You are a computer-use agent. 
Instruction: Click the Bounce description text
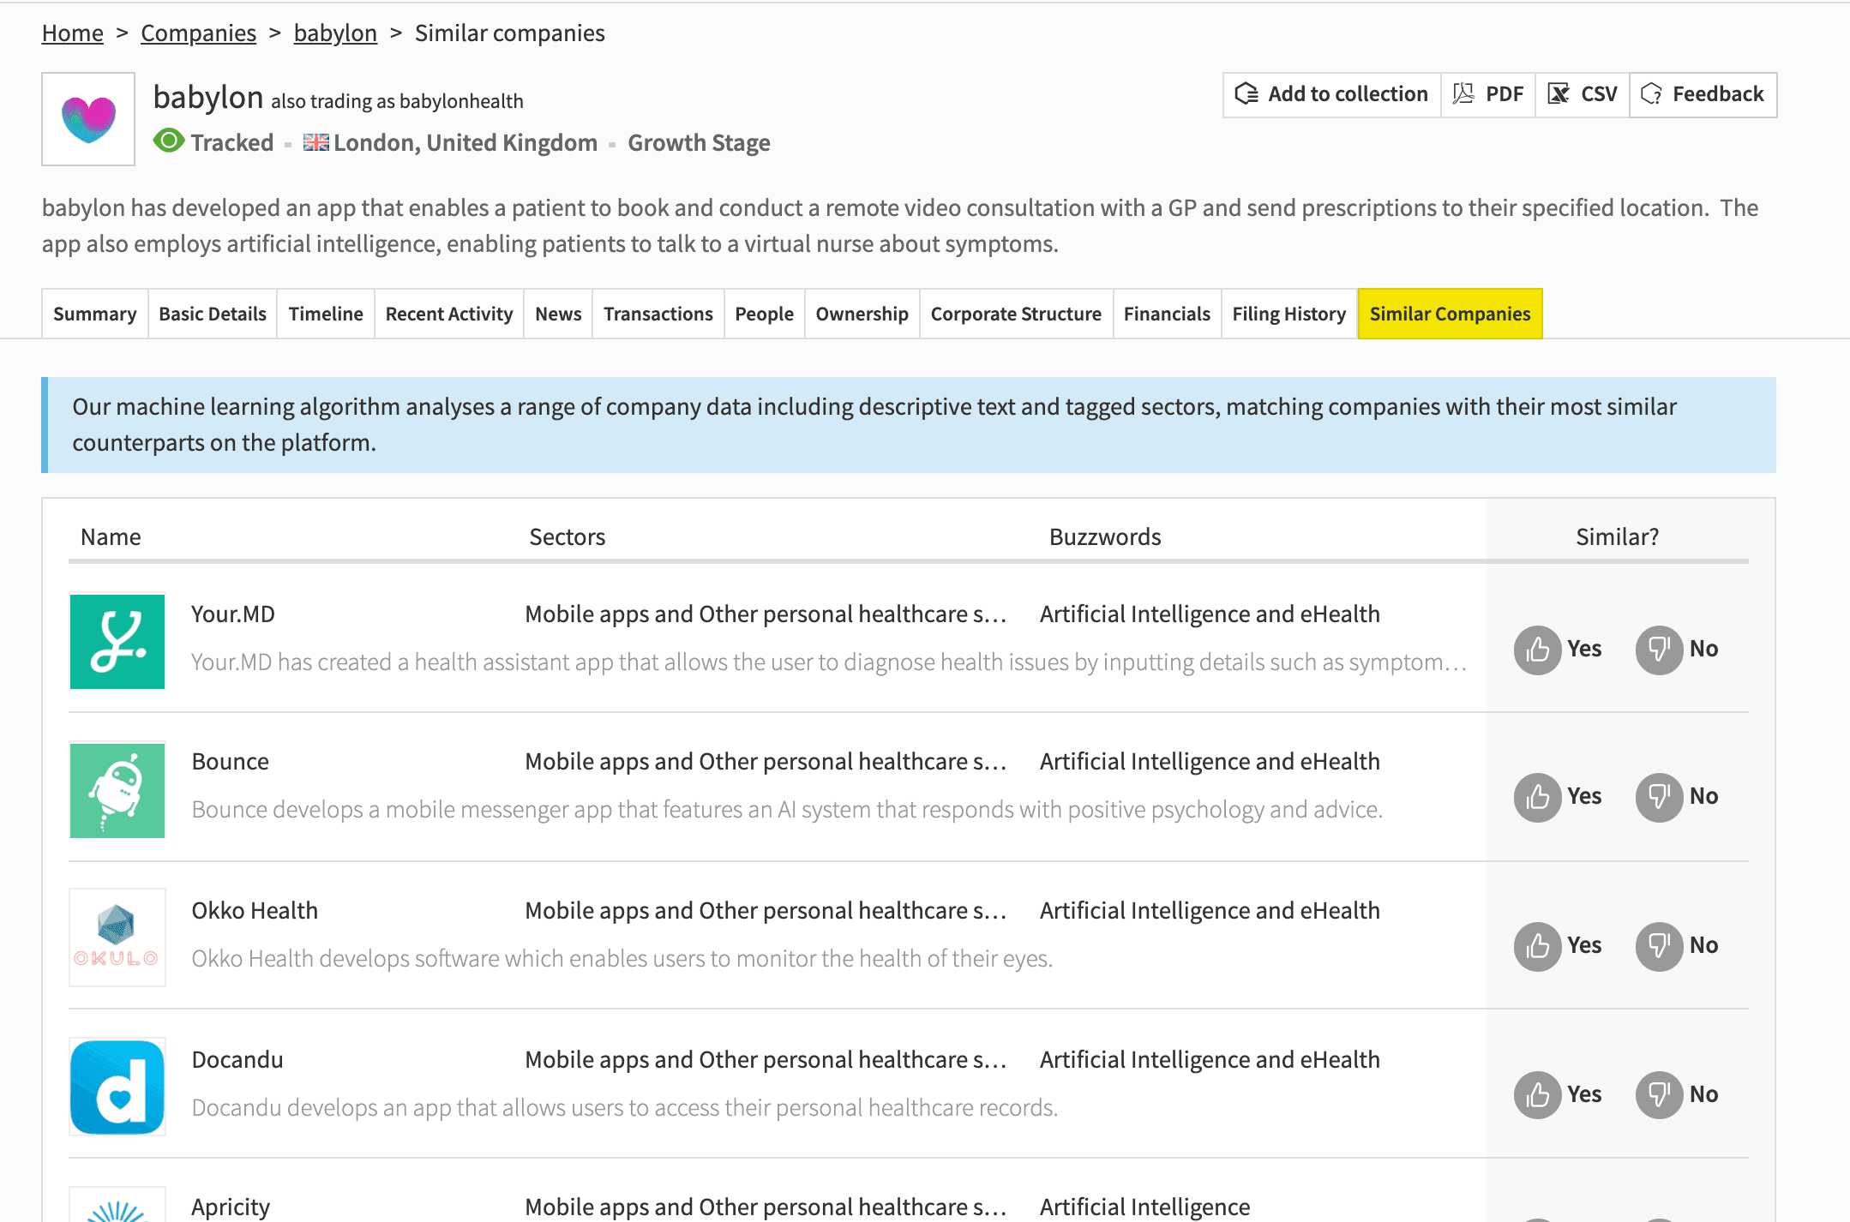tap(787, 809)
